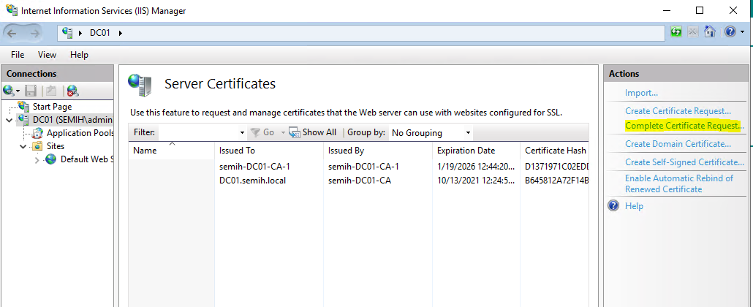This screenshot has height=307, width=753.
Task: Open the Start Page node
Action: [52, 107]
